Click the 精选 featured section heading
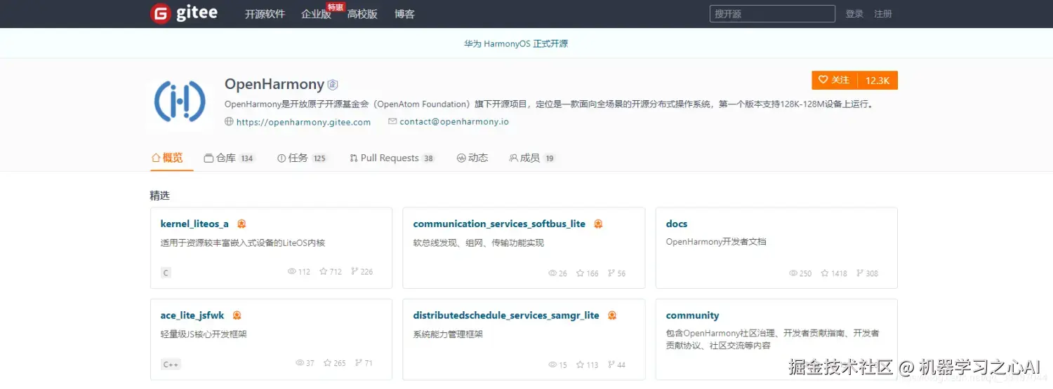The width and height of the screenshot is (1053, 389). [x=160, y=196]
